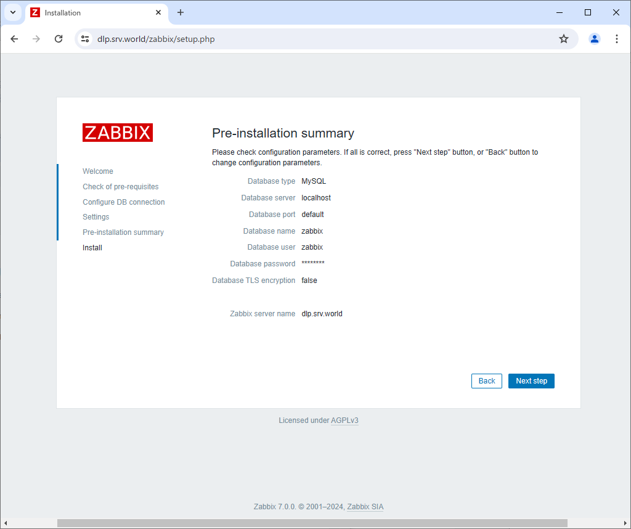Expand the tab search dropdown arrow
631x529 pixels.
pos(13,12)
